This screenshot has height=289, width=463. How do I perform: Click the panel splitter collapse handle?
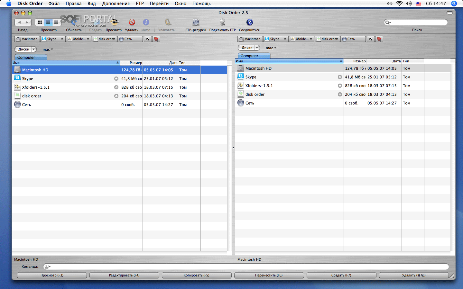pyautogui.click(x=233, y=148)
